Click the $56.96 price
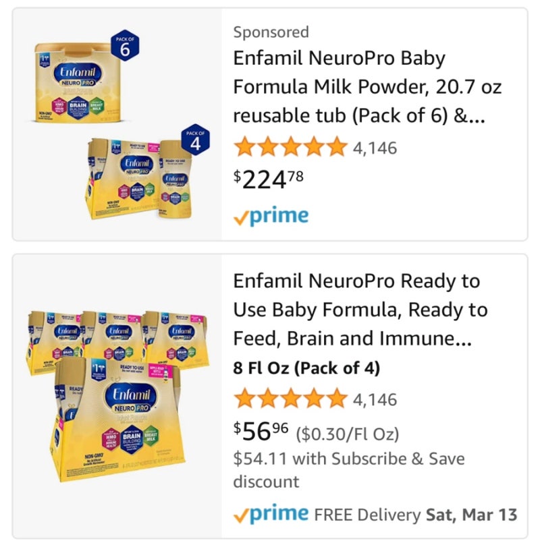 coord(261,431)
